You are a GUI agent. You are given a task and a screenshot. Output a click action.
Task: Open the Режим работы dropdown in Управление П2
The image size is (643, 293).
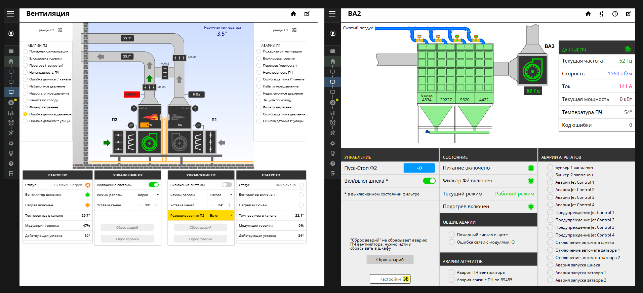pos(147,195)
